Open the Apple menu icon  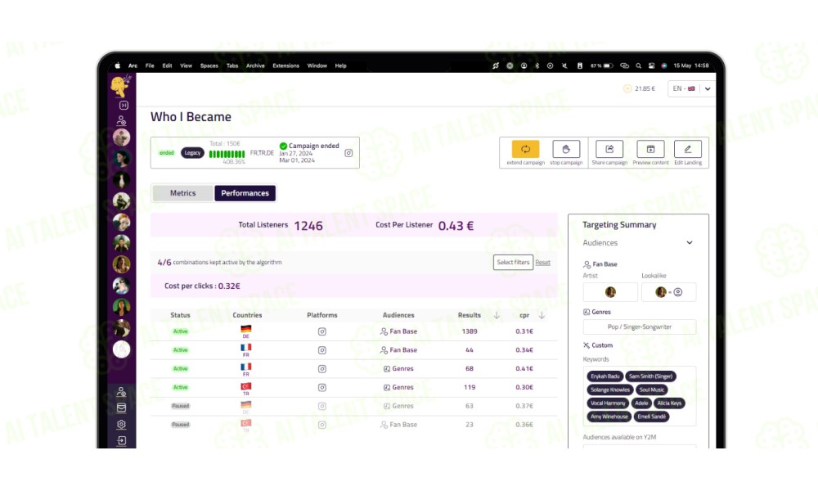117,65
